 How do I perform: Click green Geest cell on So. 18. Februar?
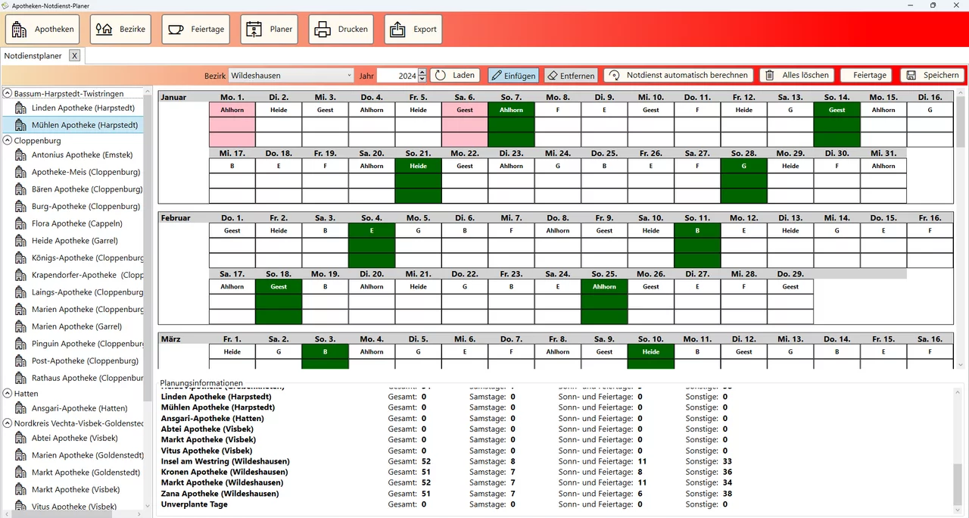[279, 287]
